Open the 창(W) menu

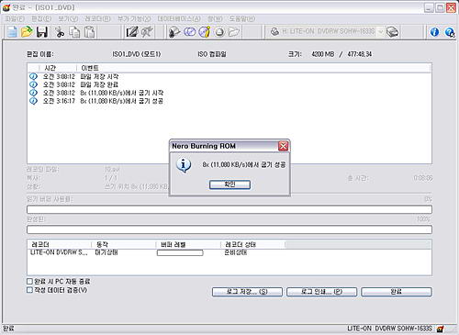point(215,19)
